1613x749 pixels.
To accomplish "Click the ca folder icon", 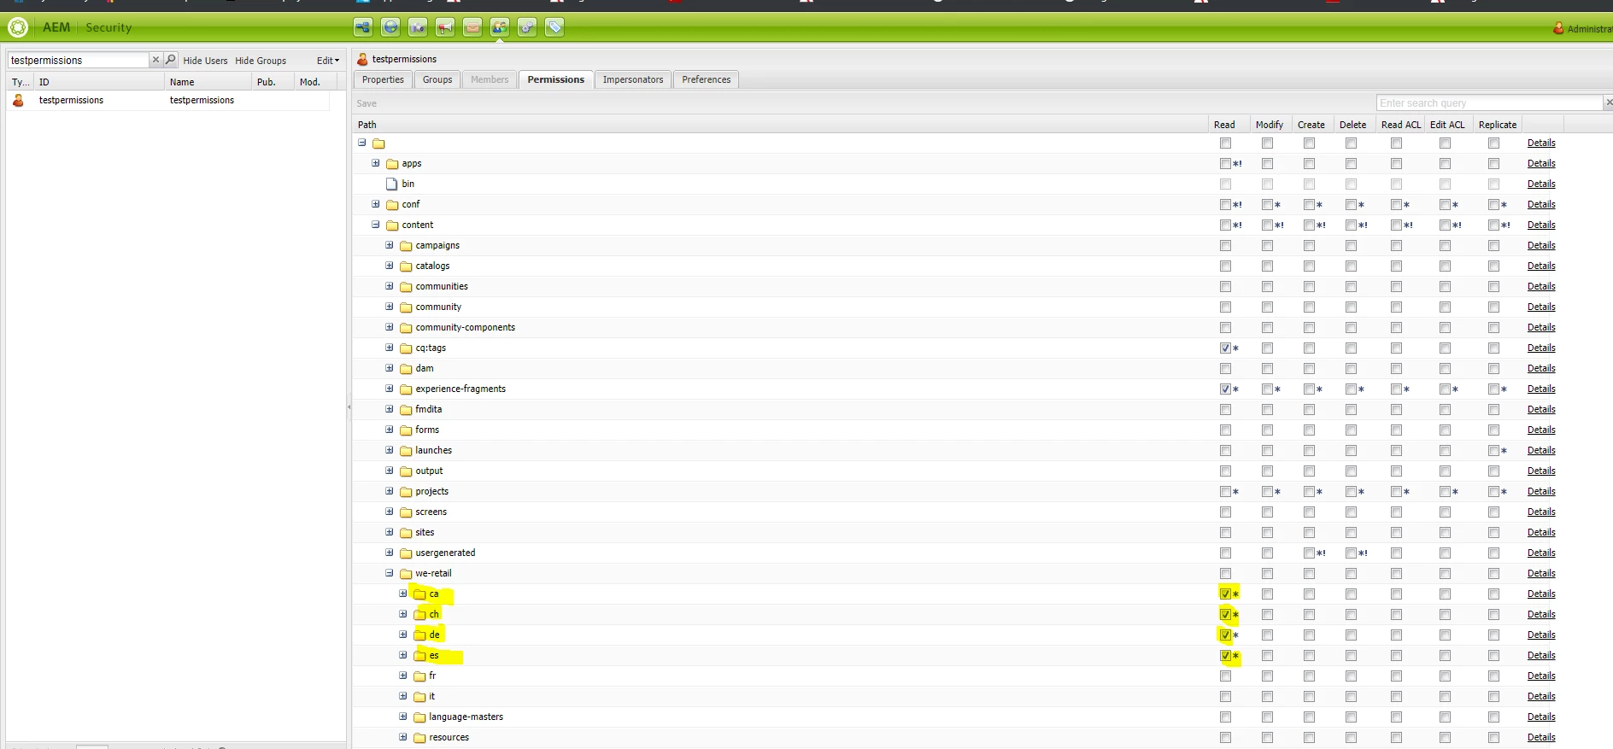I will click(419, 594).
